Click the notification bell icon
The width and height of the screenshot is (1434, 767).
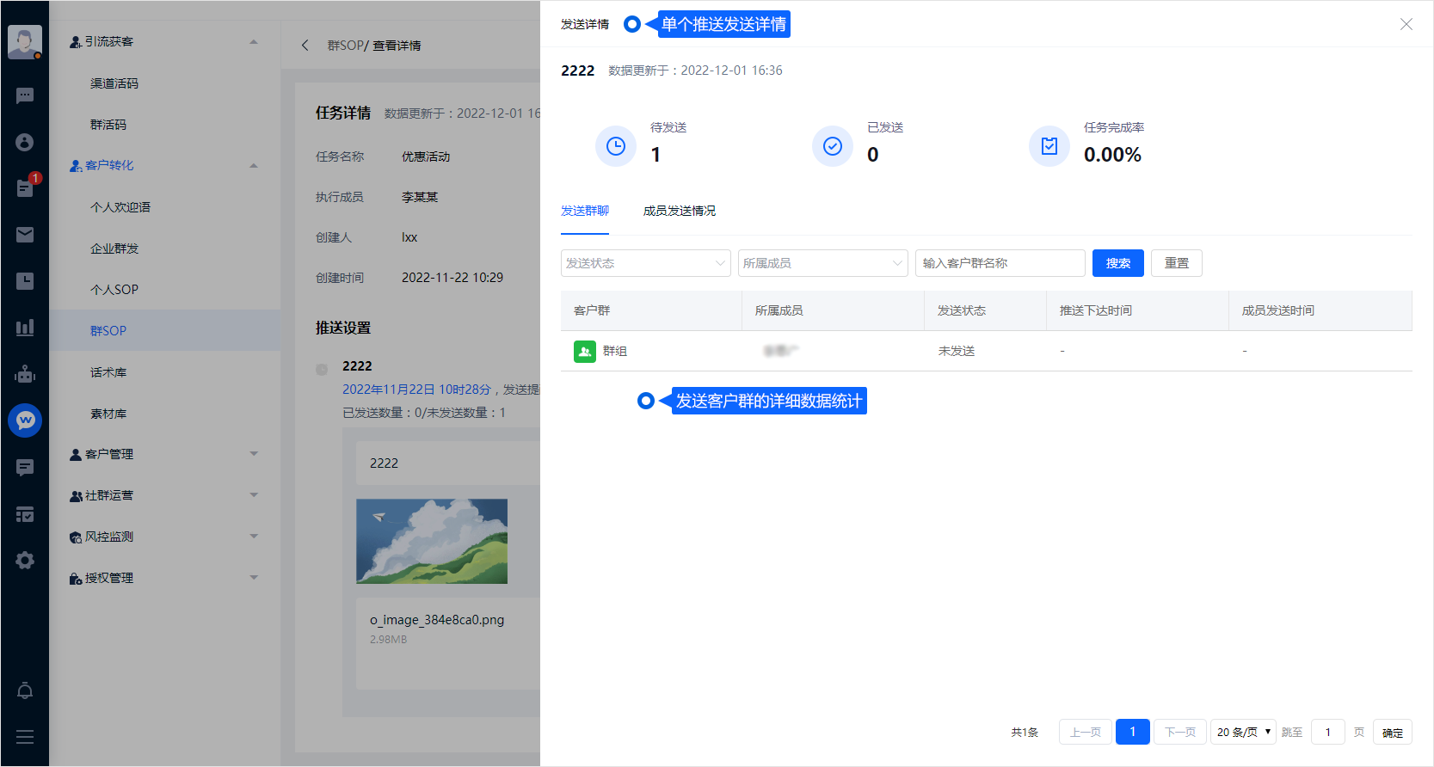[x=25, y=690]
